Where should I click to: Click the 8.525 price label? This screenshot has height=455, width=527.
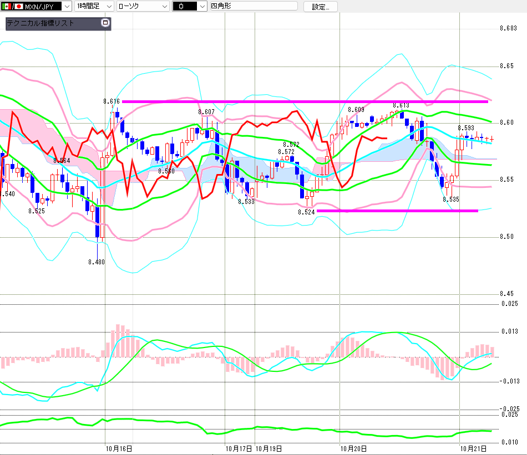(x=37, y=211)
